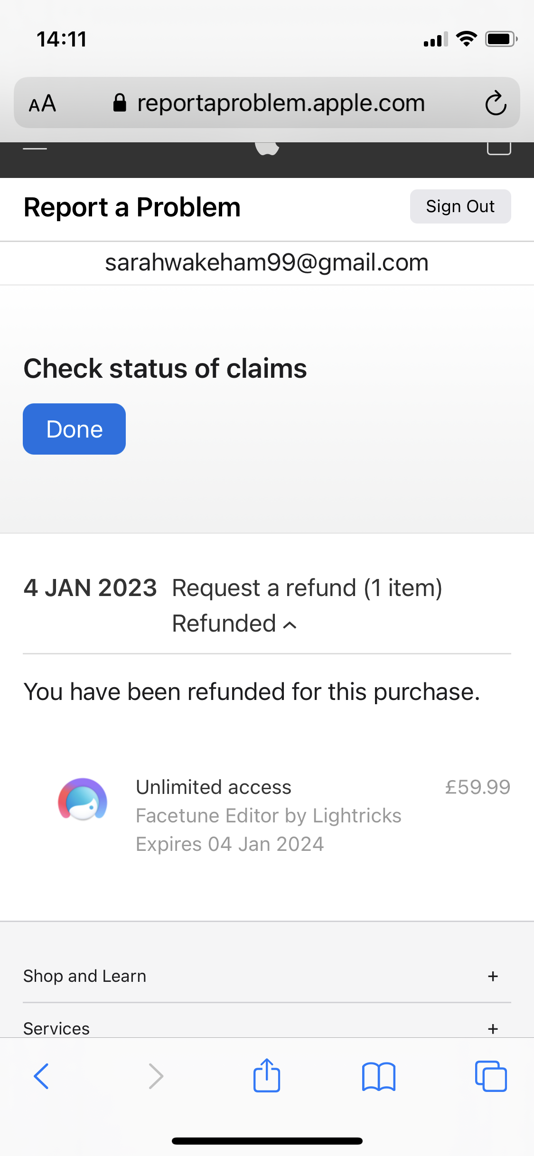
Task: Go back using the Safari back arrow
Action: 41,1076
